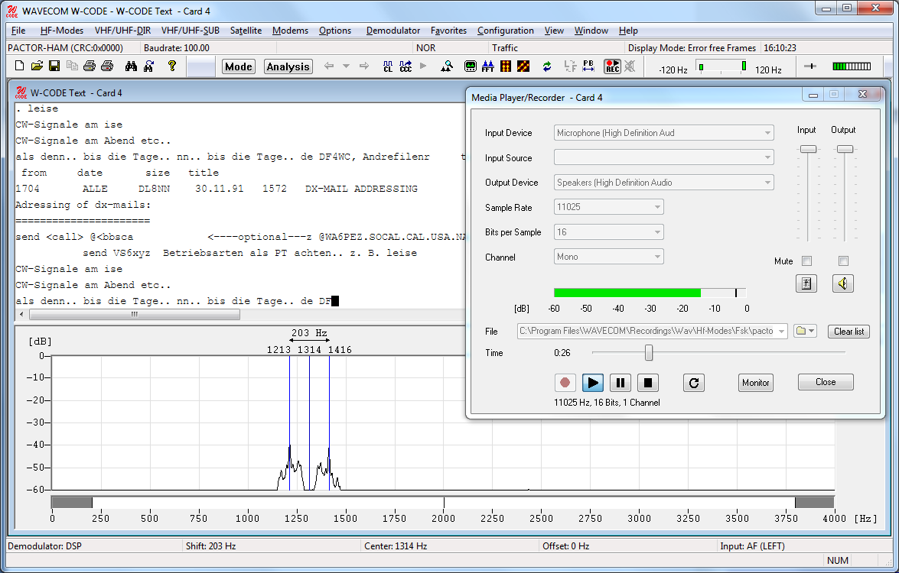This screenshot has width=899, height=573.
Task: Pause playback in Media Player
Action: 621,382
